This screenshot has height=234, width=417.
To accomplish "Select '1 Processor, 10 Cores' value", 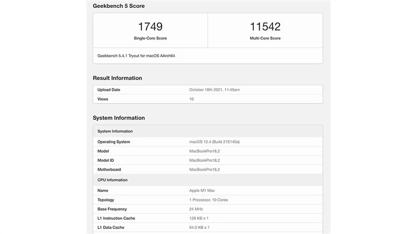I will point(208,200).
